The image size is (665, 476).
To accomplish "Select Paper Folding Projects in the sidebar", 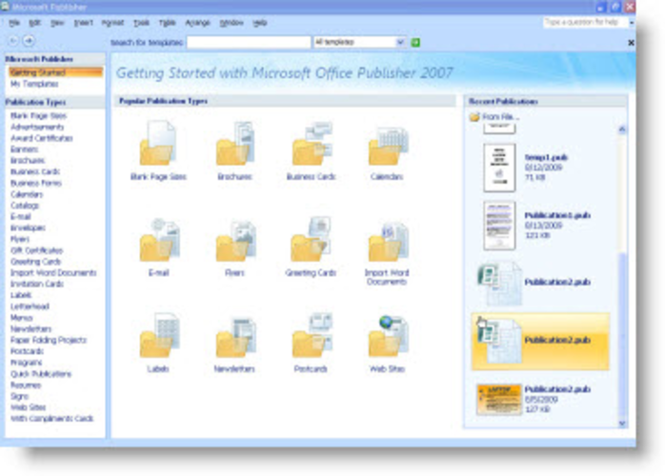I will 49,340.
